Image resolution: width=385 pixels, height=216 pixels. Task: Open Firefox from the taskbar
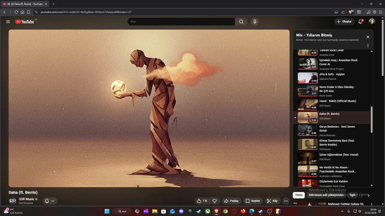(243, 211)
